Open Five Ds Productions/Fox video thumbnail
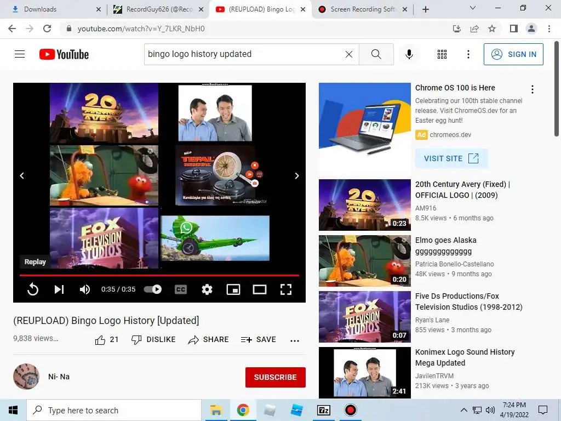The image size is (561, 421). 364,317
